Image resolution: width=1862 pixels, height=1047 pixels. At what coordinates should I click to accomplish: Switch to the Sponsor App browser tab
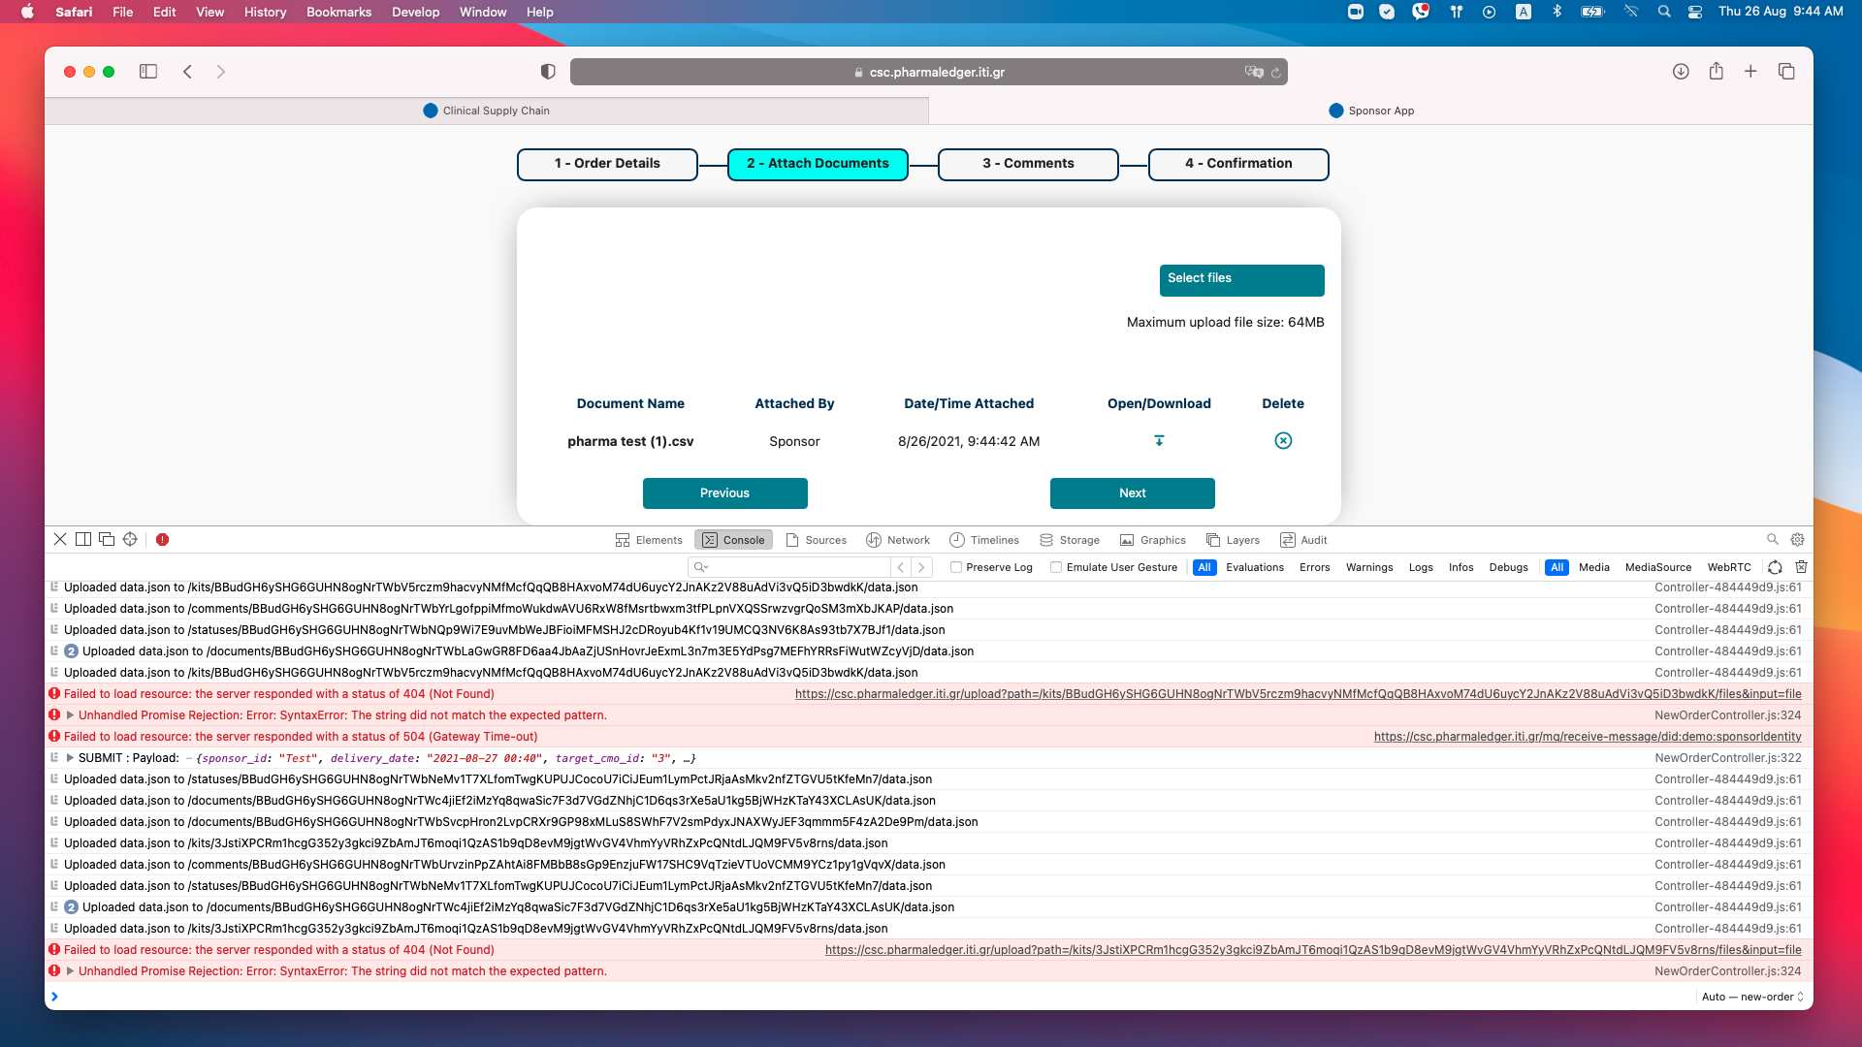[x=1371, y=111]
